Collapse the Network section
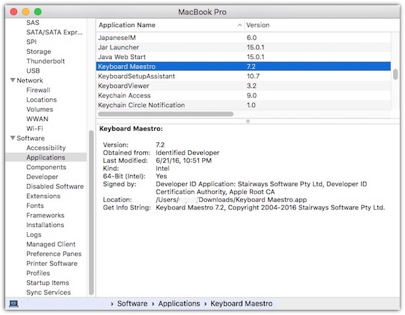The width and height of the screenshot is (405, 315). [x=12, y=80]
